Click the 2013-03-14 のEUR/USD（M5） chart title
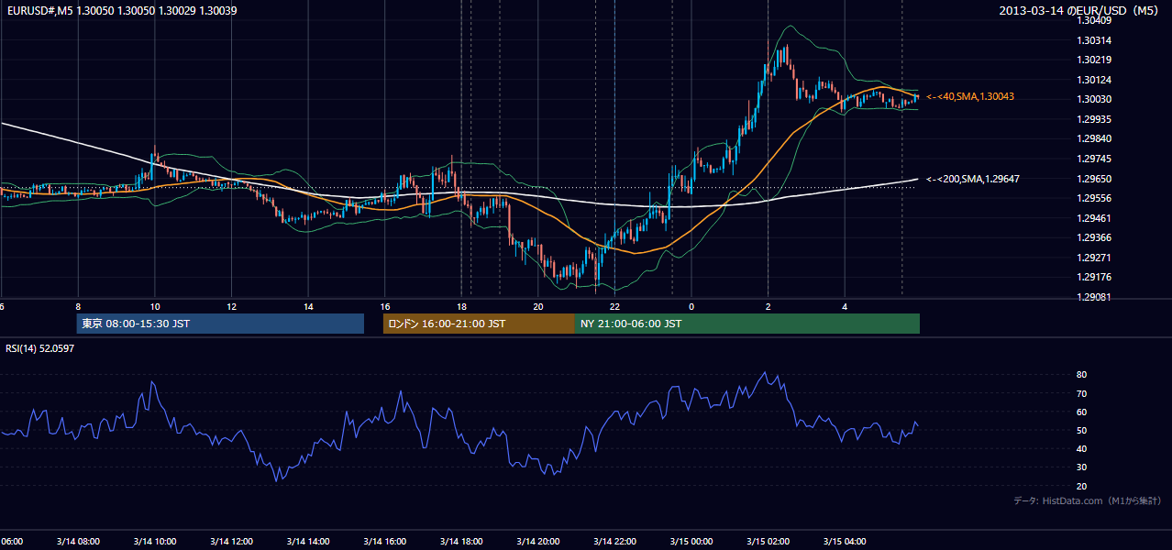The width and height of the screenshot is (1172, 550). pyautogui.click(x=1079, y=10)
